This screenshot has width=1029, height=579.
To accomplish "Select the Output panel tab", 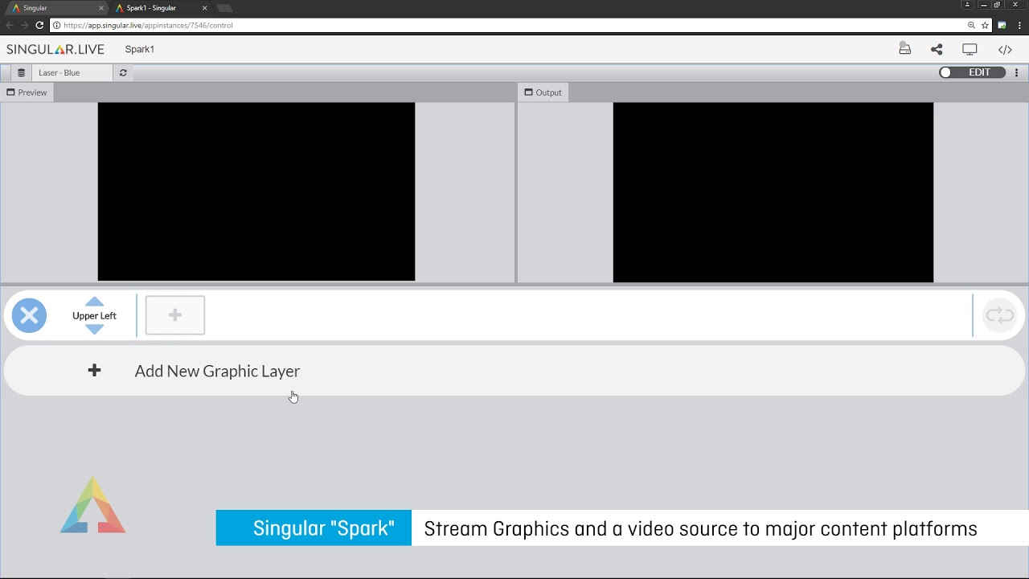I will point(543,92).
